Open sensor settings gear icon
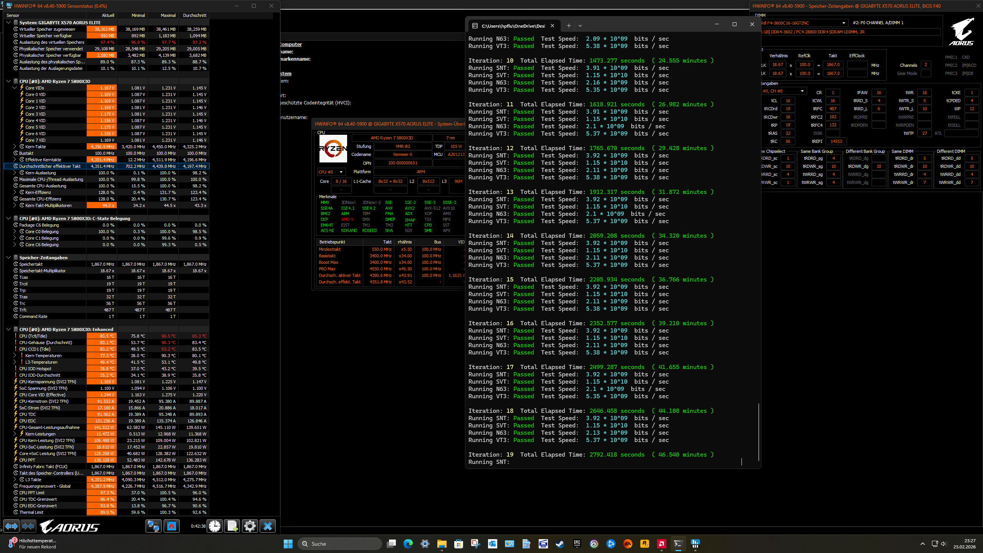This screenshot has height=553, width=983. click(250, 526)
